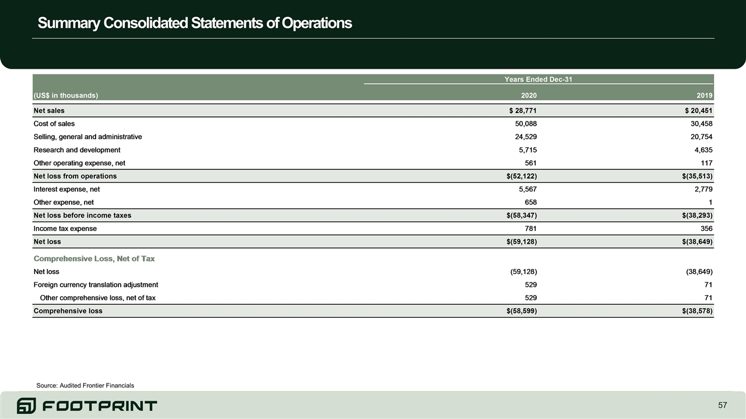Click the income tax value 356

(x=706, y=229)
